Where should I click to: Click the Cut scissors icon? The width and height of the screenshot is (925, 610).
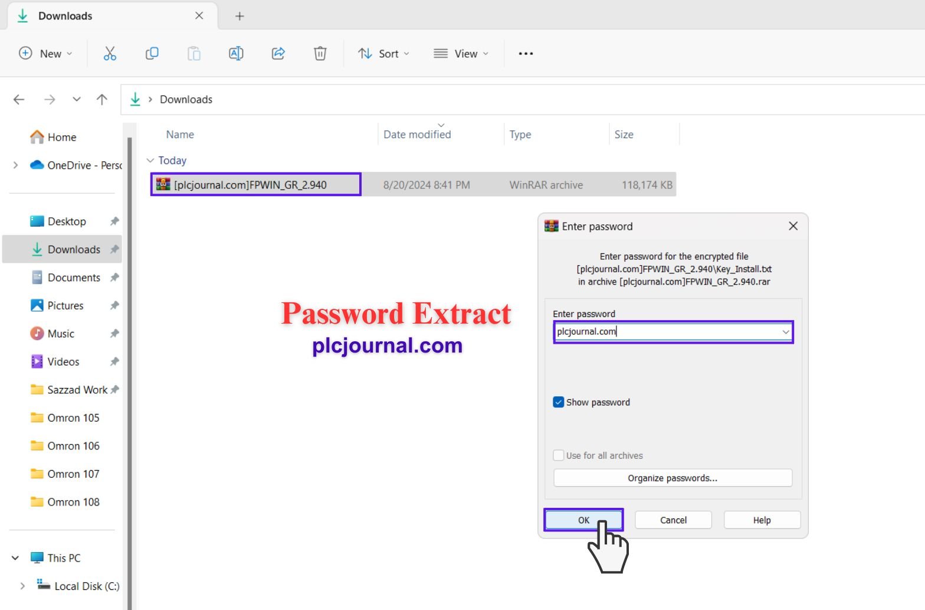point(110,54)
